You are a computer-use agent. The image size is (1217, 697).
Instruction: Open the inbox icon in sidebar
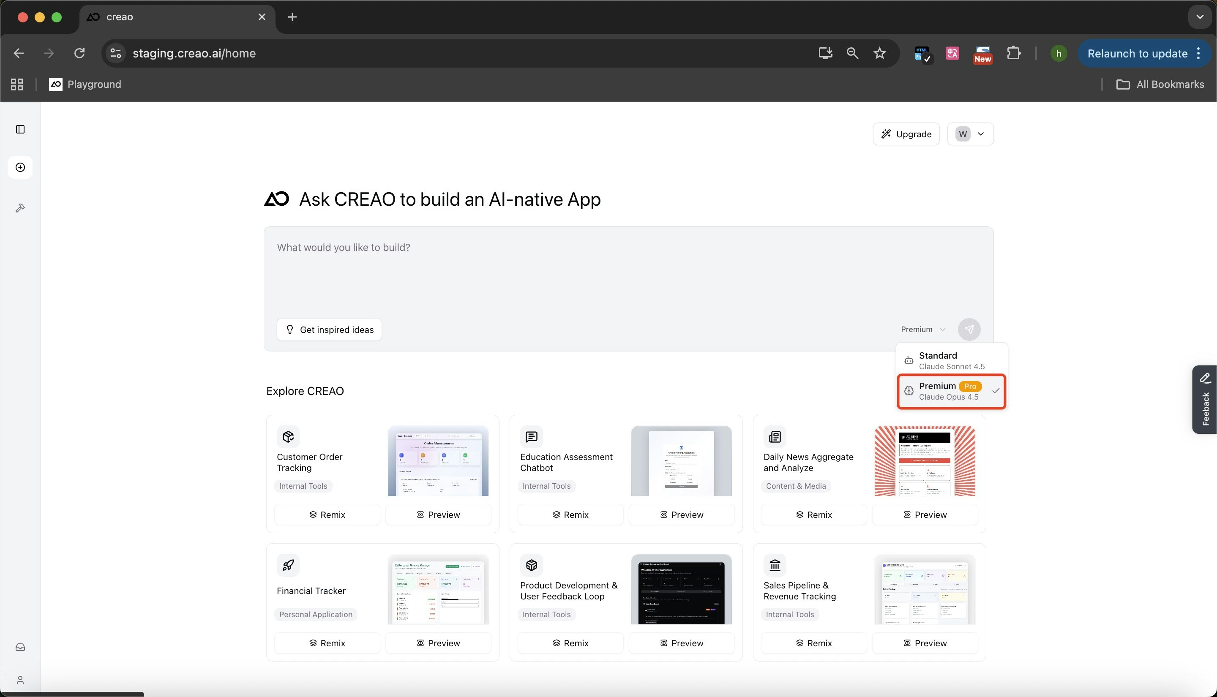[x=20, y=647]
